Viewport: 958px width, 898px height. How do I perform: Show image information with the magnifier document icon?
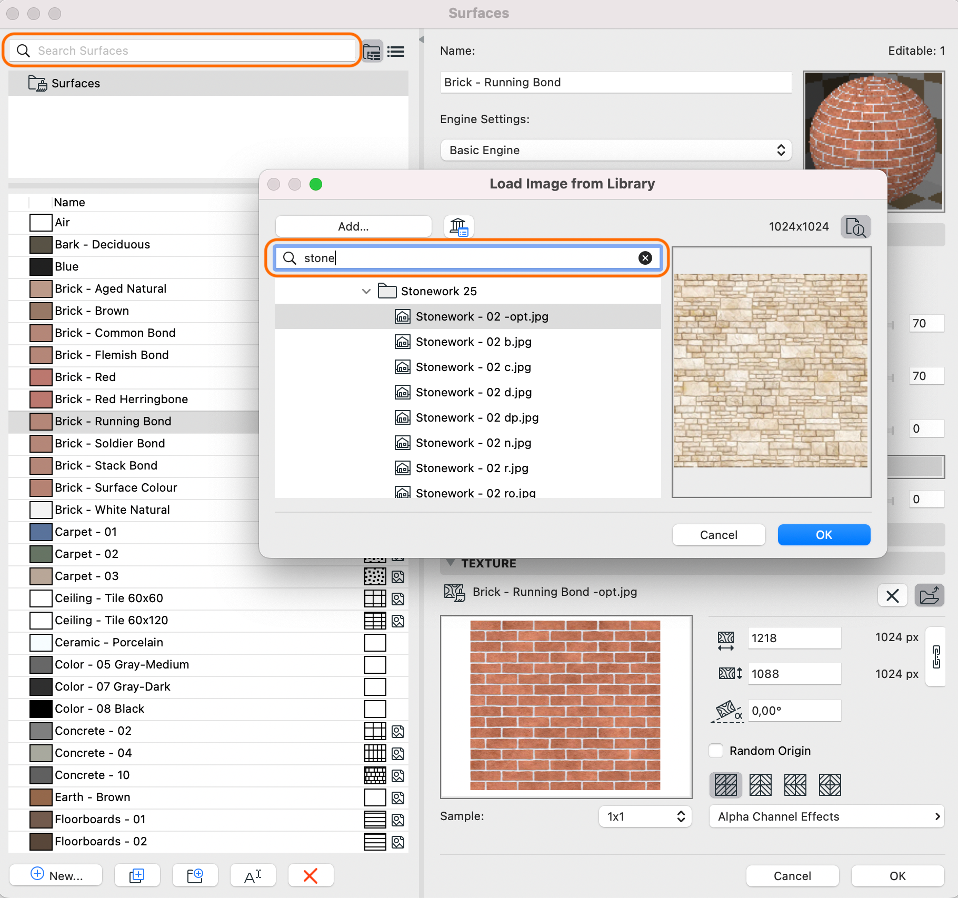(855, 227)
